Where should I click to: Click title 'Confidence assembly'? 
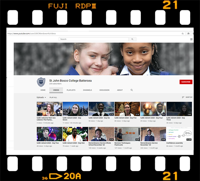174,143
